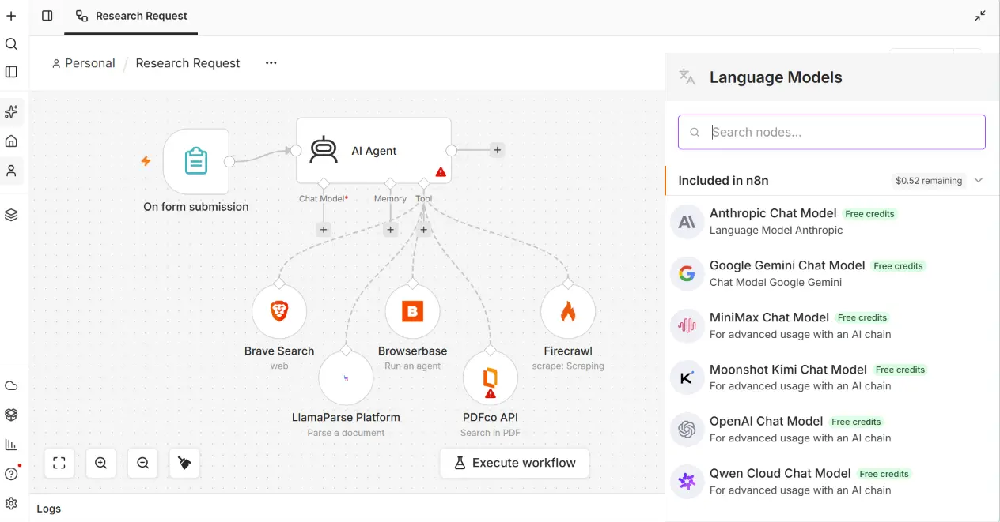Click the warning icon on PDFco API

click(x=491, y=392)
